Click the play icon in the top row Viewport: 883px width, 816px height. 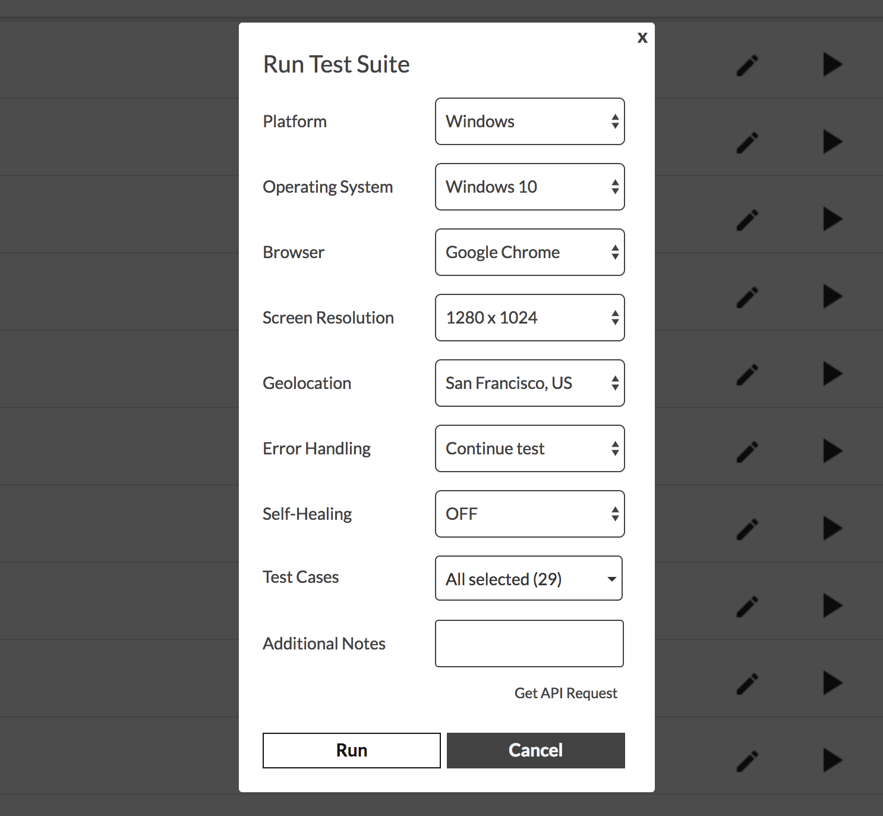832,64
